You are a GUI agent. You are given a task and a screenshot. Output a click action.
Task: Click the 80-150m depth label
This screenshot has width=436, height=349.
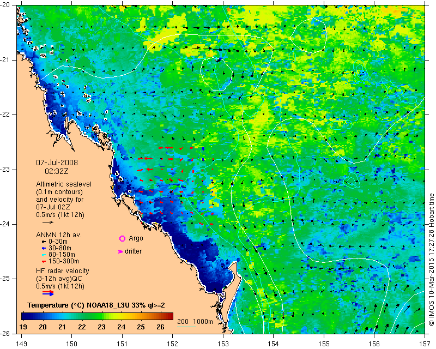coord(62,255)
